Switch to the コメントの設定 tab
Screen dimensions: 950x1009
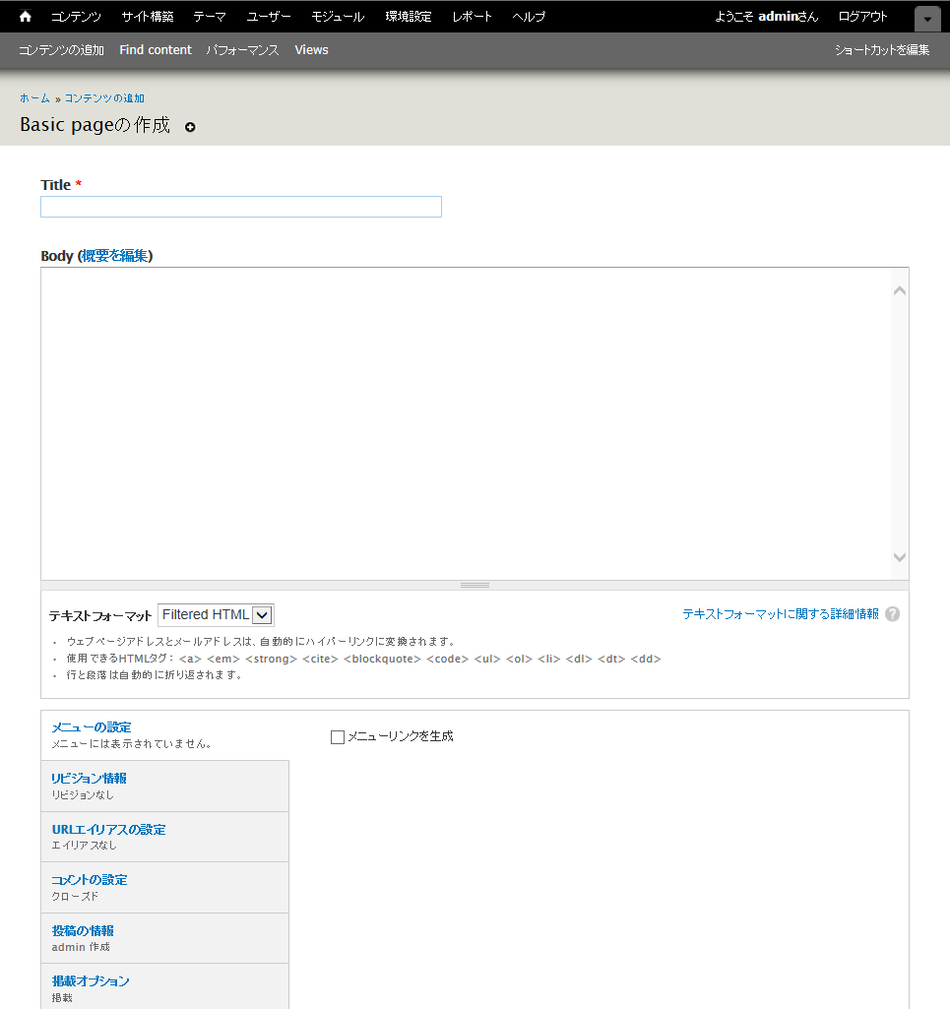click(x=90, y=880)
